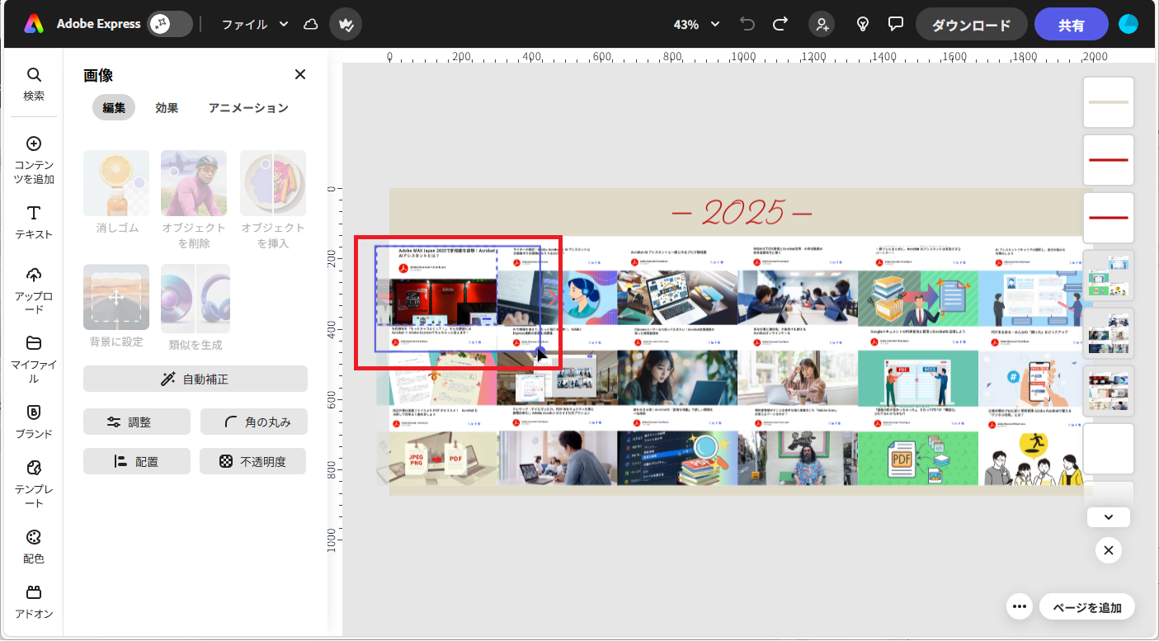This screenshot has height=641, width=1159.
Task: Open the アップロード panel
Action: [x=33, y=289]
